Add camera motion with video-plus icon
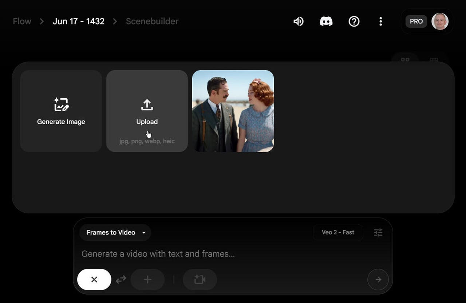Screen dimensions: 466x303 coord(200,280)
